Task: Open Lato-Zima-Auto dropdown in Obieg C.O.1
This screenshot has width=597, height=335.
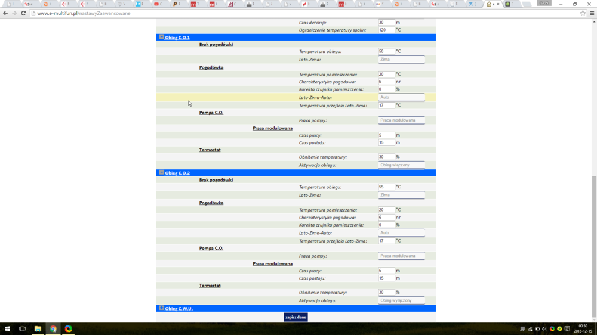Action: [401, 97]
